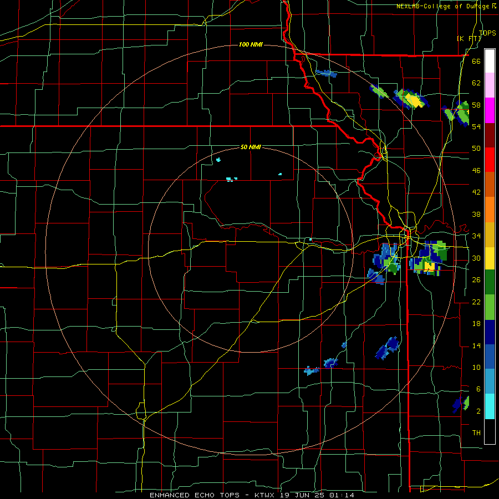The width and height of the screenshot is (499, 499).
Task: Click the "42" legend value
Action: point(476,192)
